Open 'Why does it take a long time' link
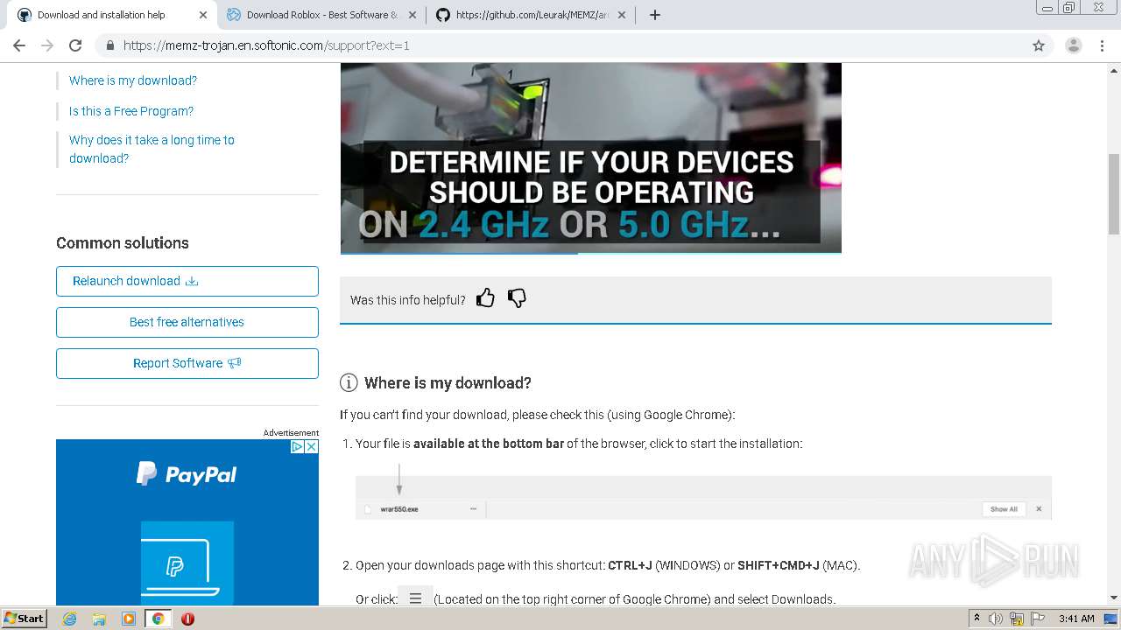The image size is (1121, 630). (x=152, y=149)
